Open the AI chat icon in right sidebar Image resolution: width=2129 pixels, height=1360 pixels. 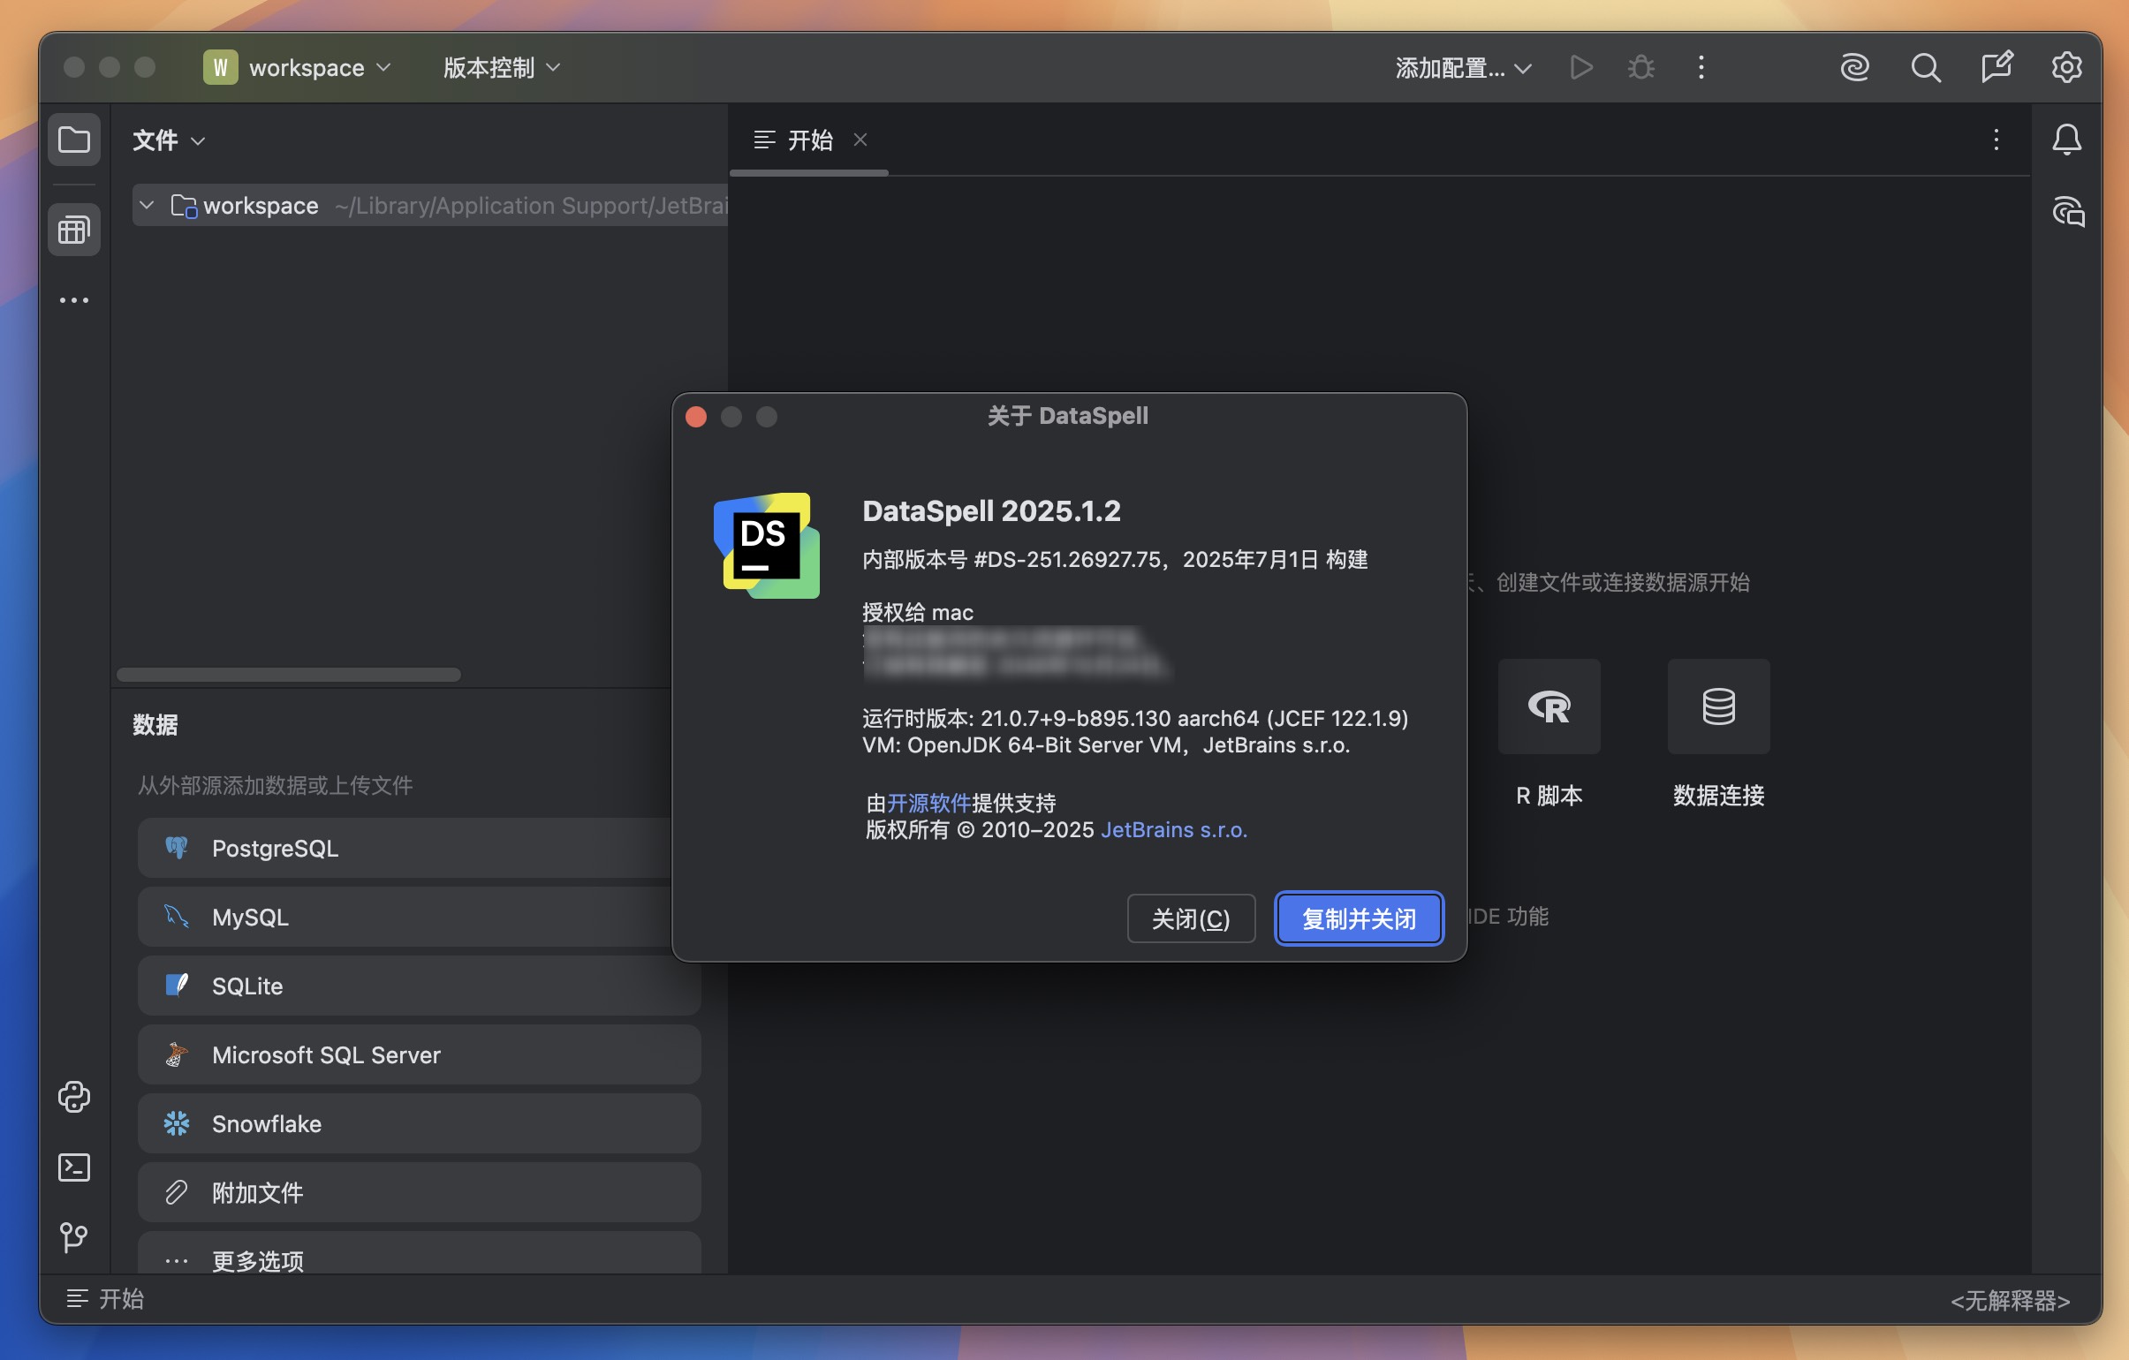(x=2068, y=212)
